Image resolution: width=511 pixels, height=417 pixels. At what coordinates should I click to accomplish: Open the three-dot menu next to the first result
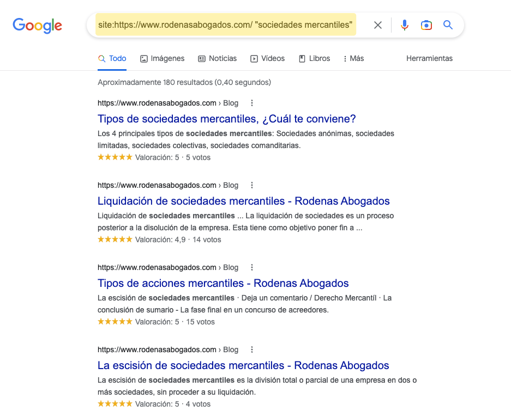click(x=251, y=103)
